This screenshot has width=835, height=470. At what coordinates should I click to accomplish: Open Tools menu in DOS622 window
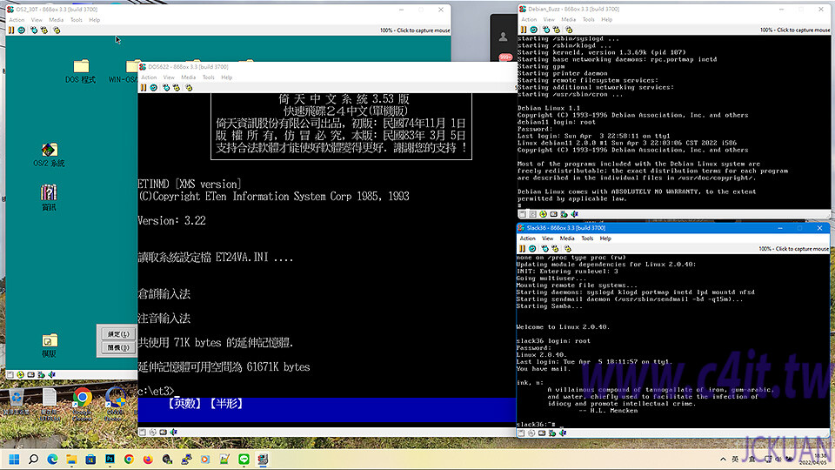(x=208, y=77)
